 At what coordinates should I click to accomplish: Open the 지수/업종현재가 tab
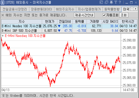(89, 9)
